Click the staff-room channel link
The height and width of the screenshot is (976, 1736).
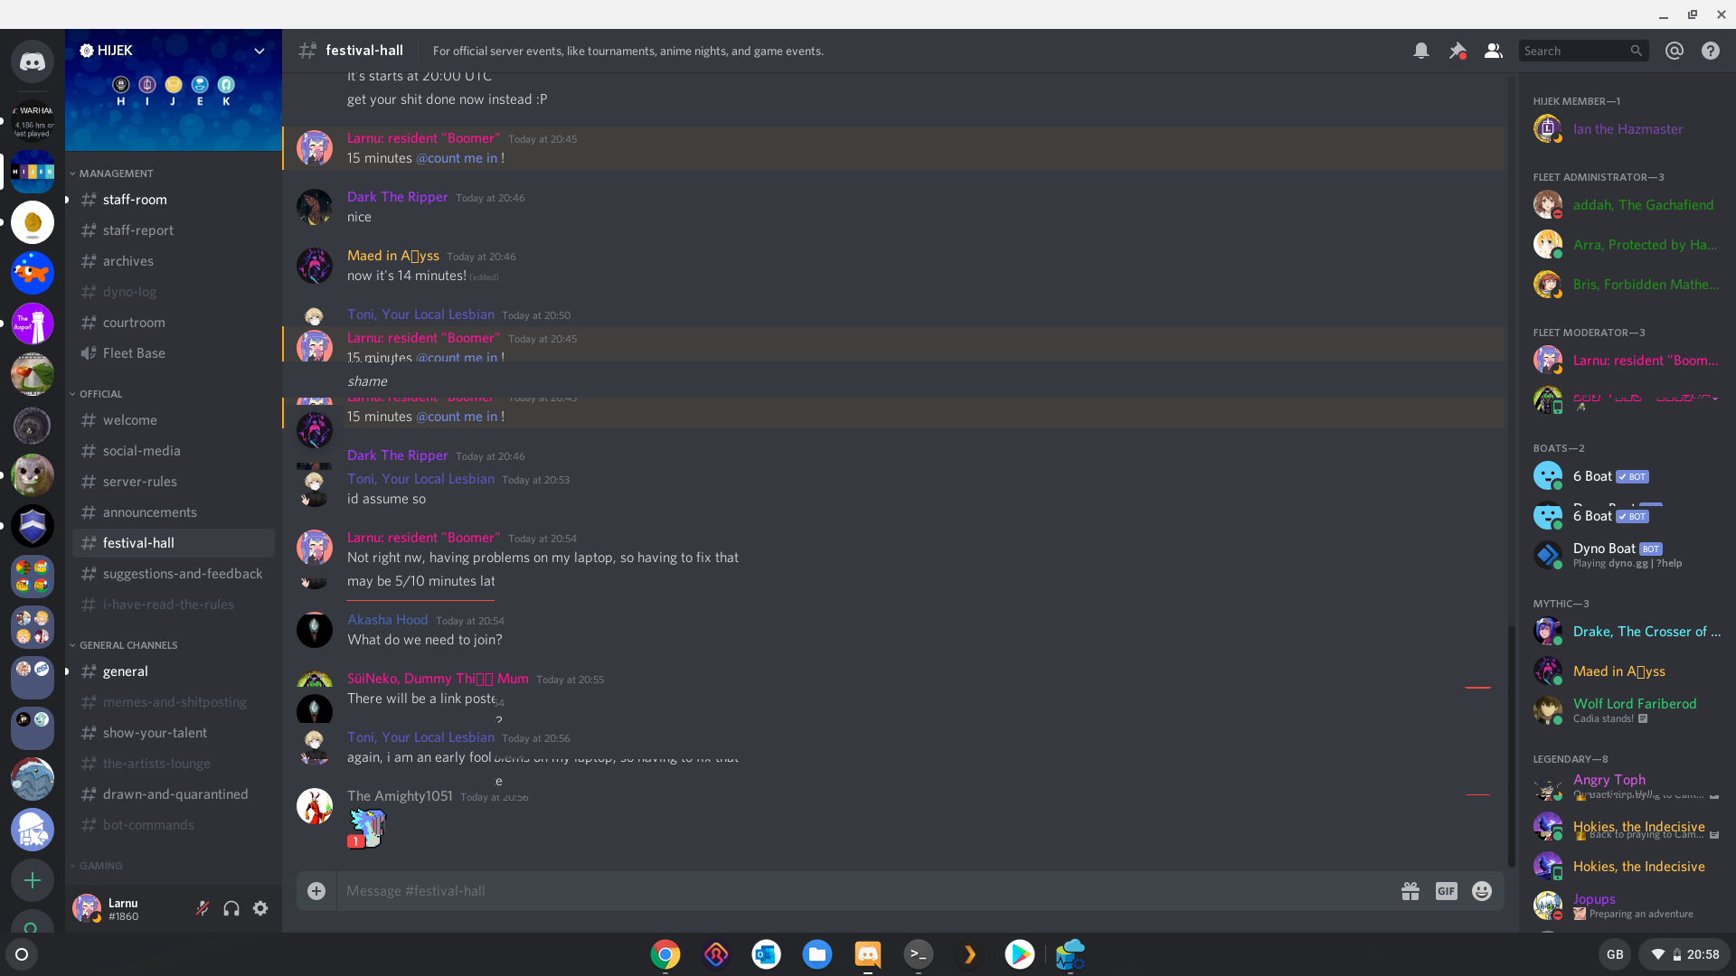(135, 199)
